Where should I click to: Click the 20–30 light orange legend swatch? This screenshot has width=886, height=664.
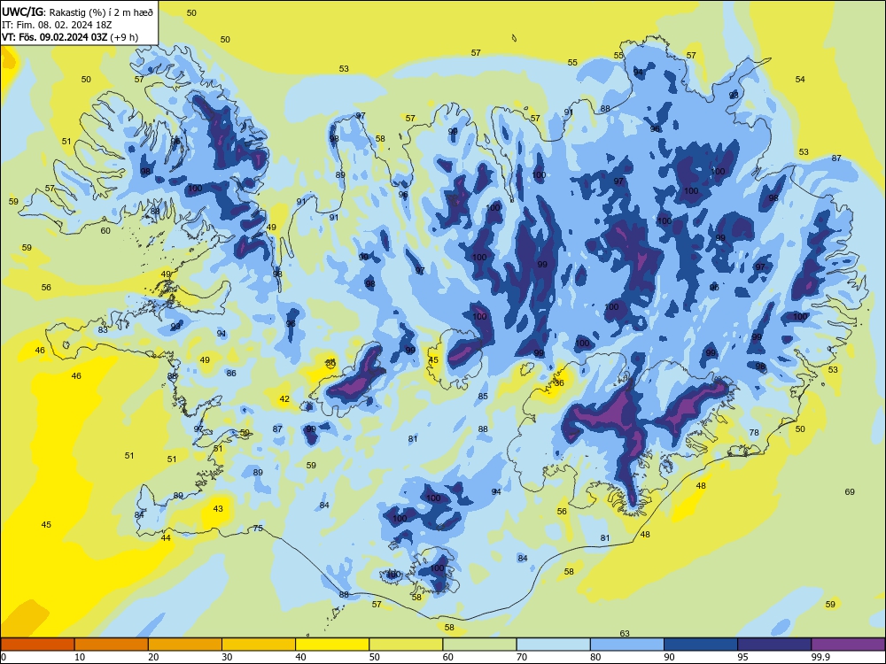click(185, 645)
